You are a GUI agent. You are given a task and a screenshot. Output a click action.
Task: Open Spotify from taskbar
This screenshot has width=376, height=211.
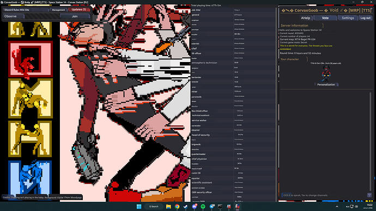pyautogui.click(x=203, y=207)
